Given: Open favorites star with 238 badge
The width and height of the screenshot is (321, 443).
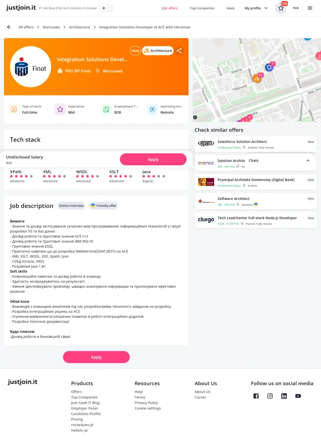Looking at the screenshot, I should 281,8.
